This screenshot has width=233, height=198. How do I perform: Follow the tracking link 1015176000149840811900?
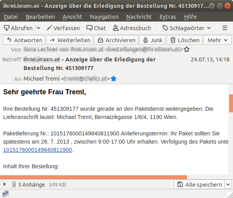pos(38,150)
